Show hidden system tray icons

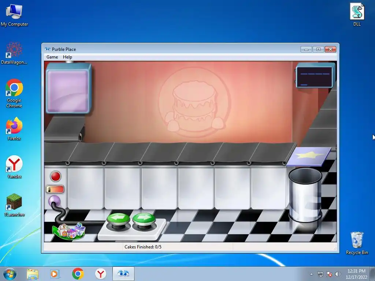point(311,274)
